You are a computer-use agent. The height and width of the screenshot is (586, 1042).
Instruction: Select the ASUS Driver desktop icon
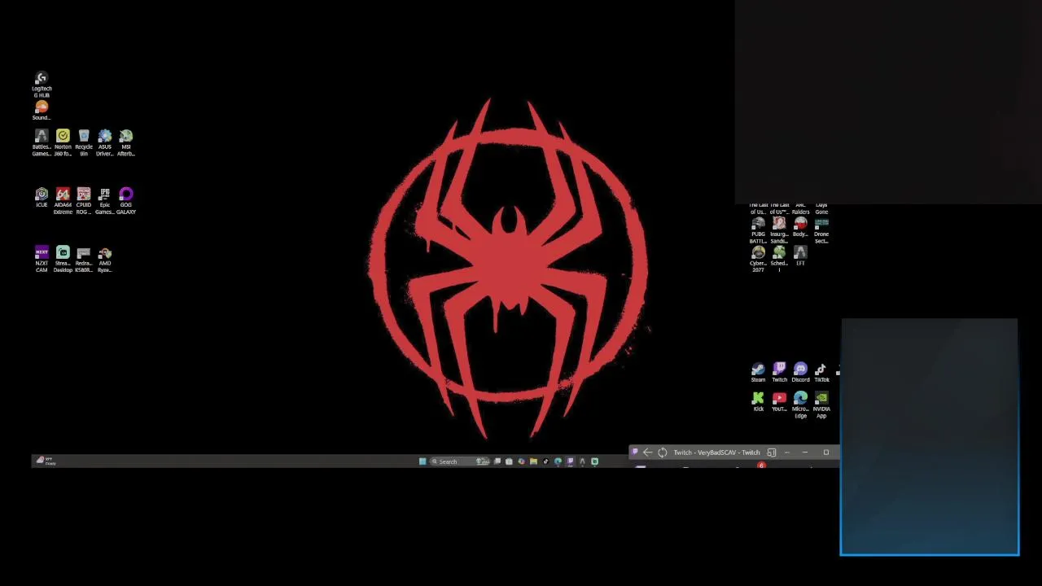point(105,142)
